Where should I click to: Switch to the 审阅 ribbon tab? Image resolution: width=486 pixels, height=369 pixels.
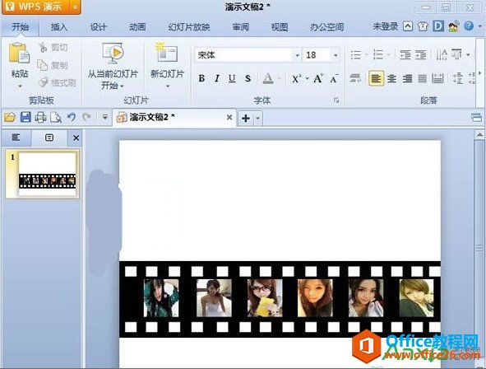[240, 27]
